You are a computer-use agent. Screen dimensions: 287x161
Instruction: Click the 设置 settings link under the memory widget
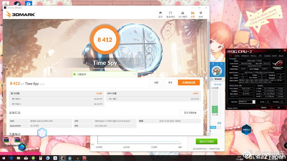(x=219, y=123)
